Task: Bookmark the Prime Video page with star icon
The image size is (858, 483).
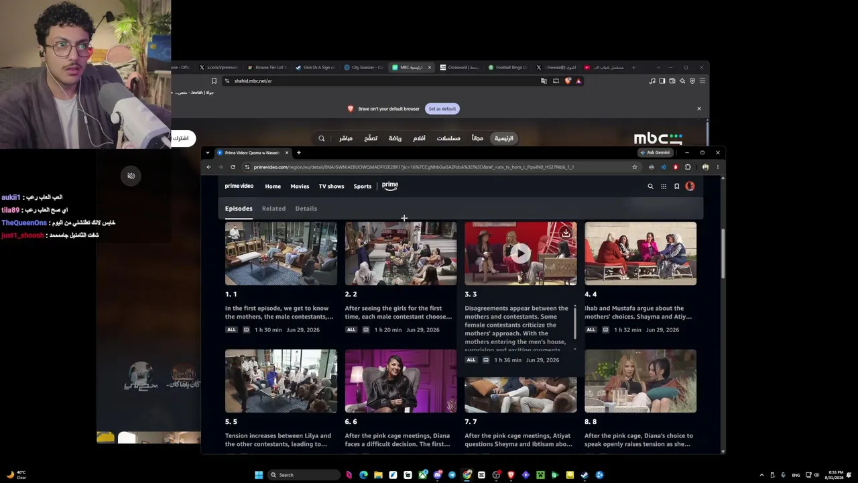Action: tap(635, 167)
